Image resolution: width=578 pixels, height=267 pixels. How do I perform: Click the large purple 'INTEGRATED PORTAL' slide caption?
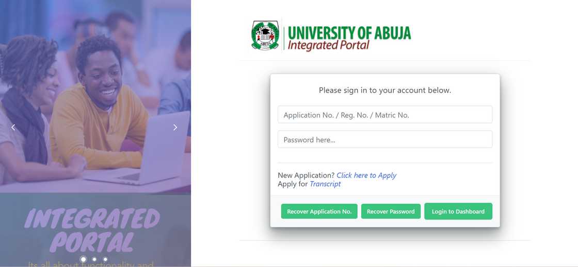(x=92, y=230)
